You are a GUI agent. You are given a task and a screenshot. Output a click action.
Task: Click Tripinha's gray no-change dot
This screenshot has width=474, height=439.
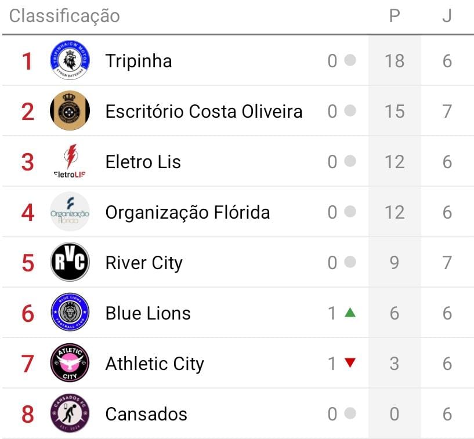pos(349,60)
